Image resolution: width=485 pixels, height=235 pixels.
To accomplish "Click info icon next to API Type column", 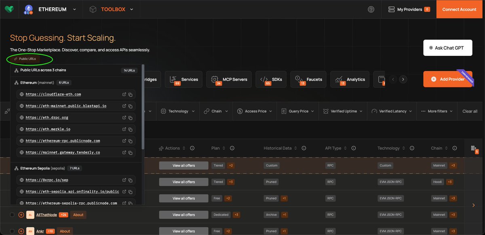I will 353,148.
